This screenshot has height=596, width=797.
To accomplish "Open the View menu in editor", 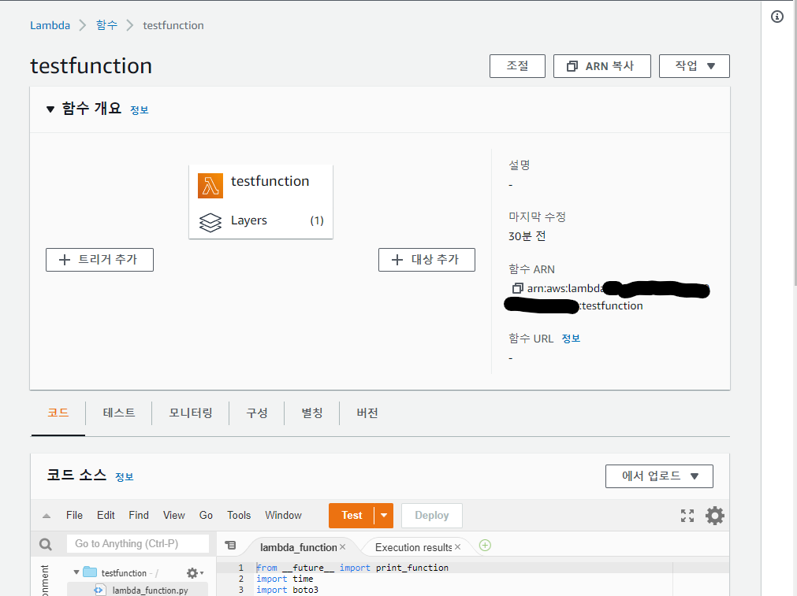I will pyautogui.click(x=174, y=515).
